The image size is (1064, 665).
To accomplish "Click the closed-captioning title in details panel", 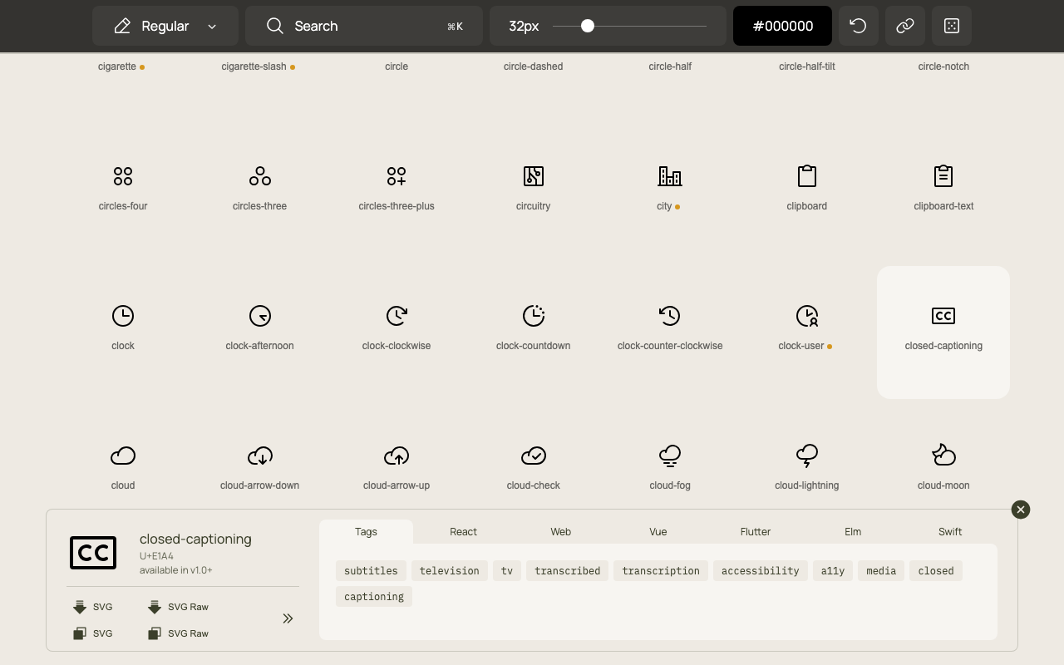I will click(195, 539).
